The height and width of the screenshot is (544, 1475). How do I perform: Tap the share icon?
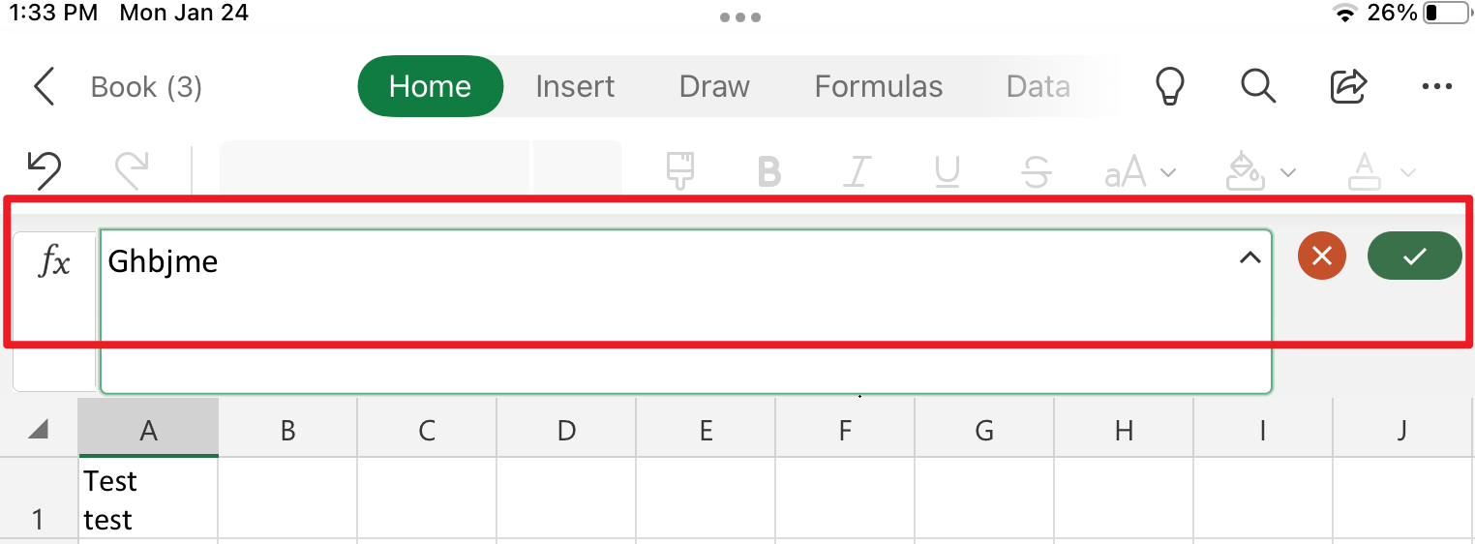tap(1348, 86)
